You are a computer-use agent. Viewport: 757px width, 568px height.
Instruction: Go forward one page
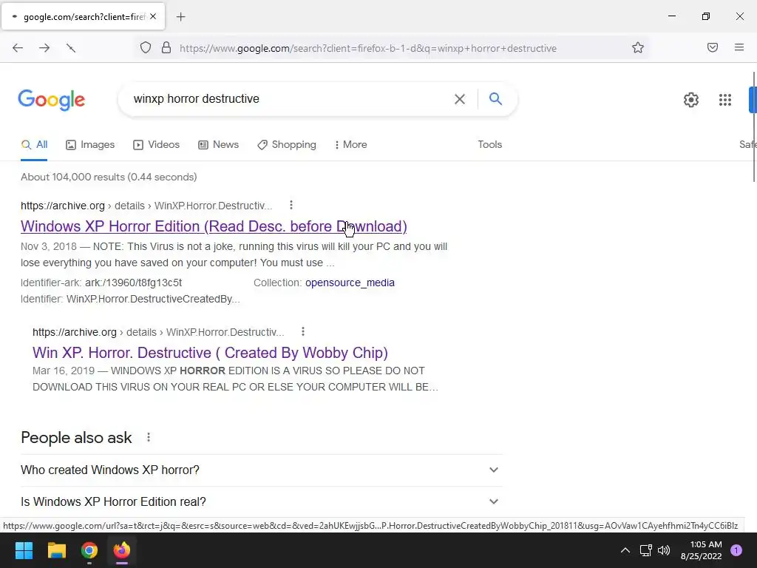pos(44,48)
